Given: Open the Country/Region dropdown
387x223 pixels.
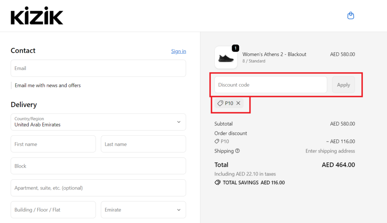Looking at the screenshot, I should tap(98, 122).
